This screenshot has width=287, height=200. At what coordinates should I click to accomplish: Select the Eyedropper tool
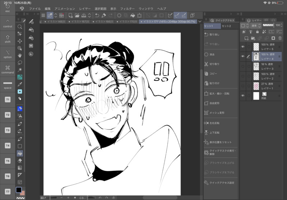point(20,84)
